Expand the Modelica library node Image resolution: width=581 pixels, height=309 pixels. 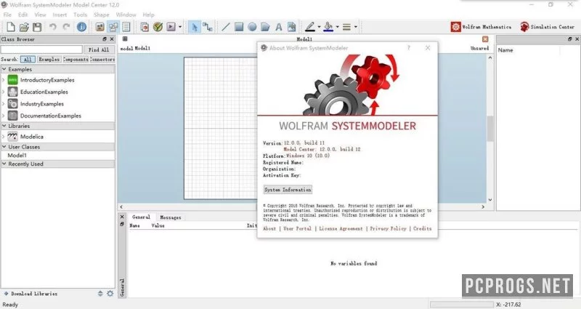tap(4, 137)
